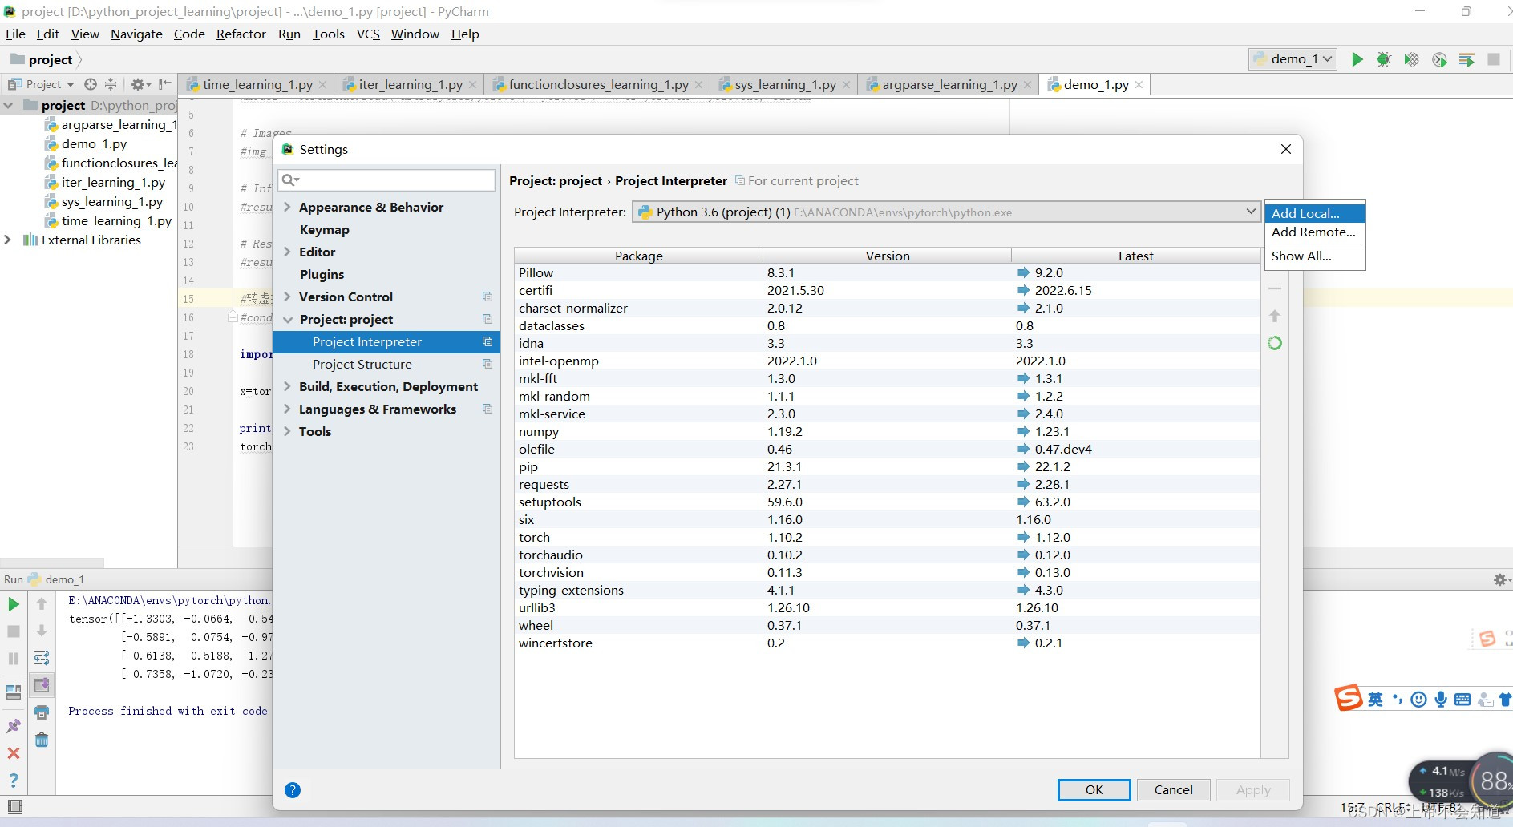Click the remove package minus icon
This screenshot has height=827, width=1513.
click(x=1275, y=288)
